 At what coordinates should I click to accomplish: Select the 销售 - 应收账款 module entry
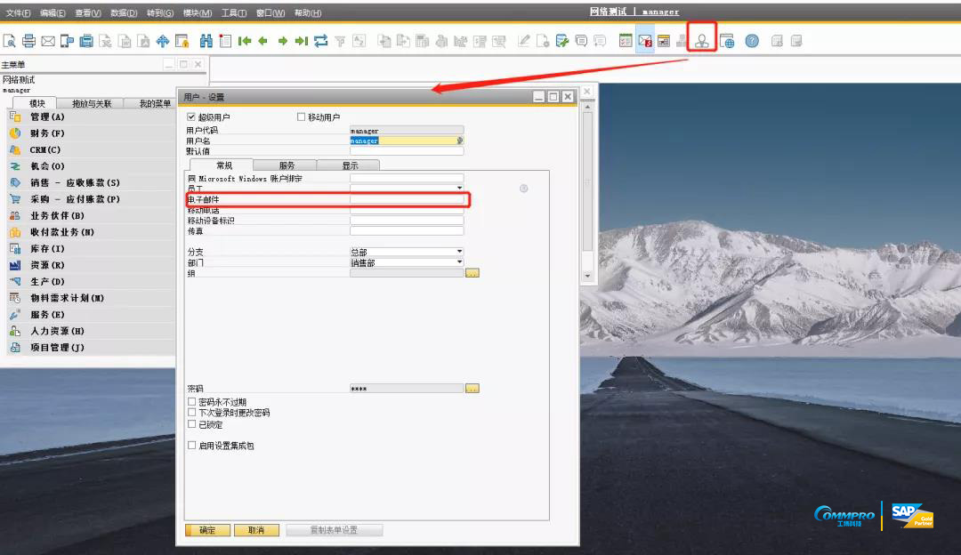click(77, 181)
